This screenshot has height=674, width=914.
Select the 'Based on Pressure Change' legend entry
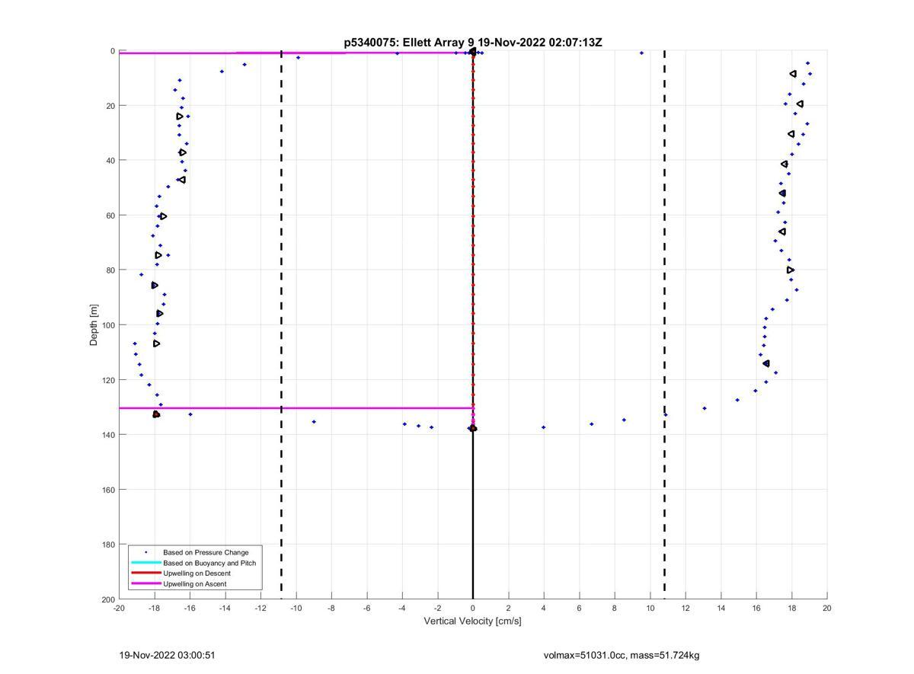[206, 552]
